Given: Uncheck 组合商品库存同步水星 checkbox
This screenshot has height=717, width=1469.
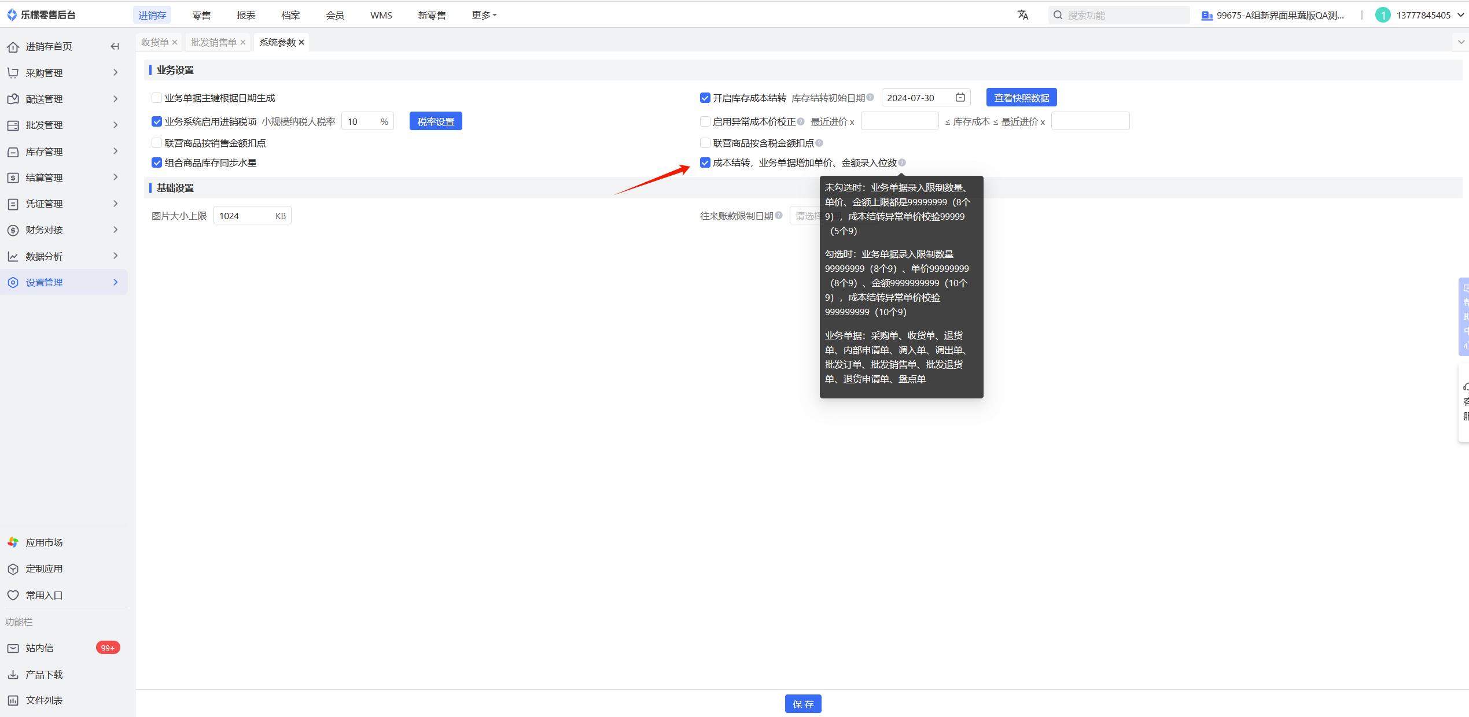Looking at the screenshot, I should point(156,162).
